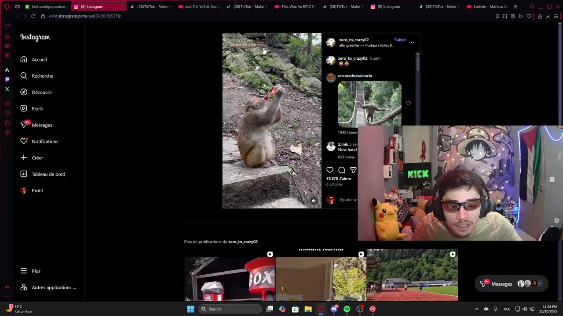The height and width of the screenshot is (316, 563).
Task: Open browser tab search magnifier
Action: [532, 7]
